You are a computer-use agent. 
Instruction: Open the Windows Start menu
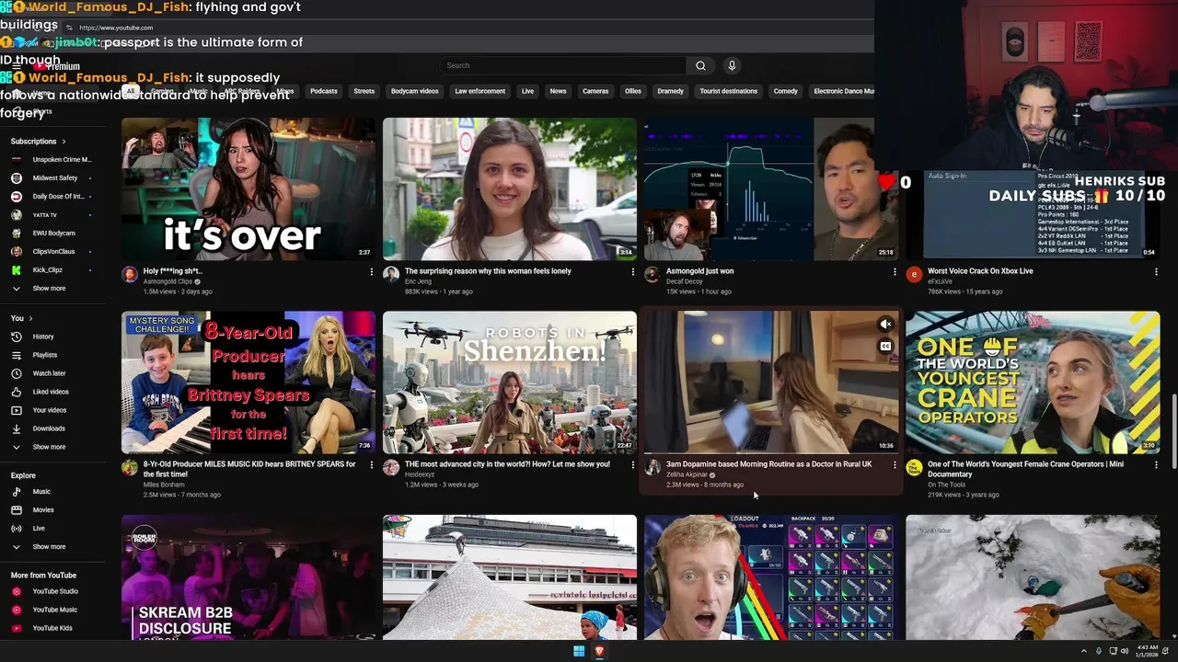pos(579,651)
